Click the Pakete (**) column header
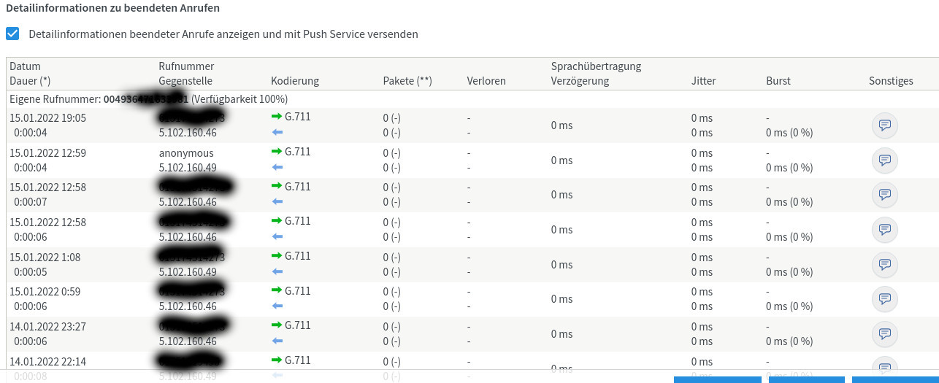The width and height of the screenshot is (939, 383). coord(407,81)
